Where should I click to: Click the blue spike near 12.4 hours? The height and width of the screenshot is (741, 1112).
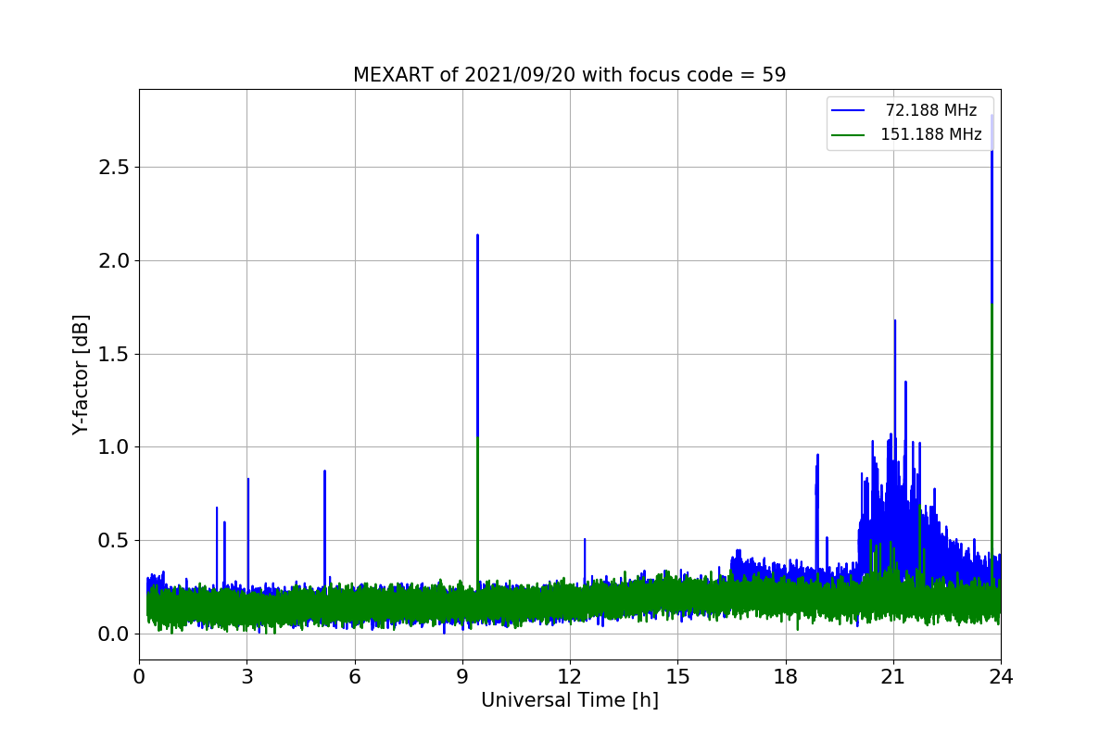[585, 559]
